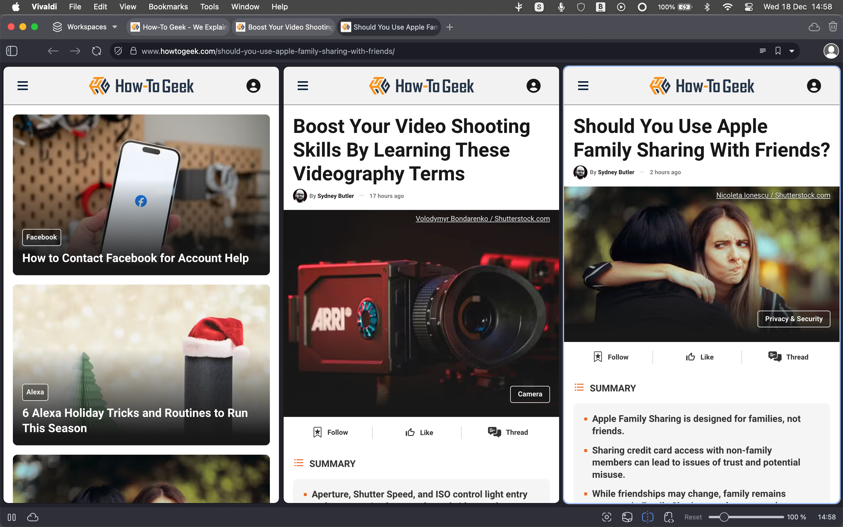Open Thread on the Family Sharing article
Viewport: 843px width, 527px height.
click(x=788, y=357)
